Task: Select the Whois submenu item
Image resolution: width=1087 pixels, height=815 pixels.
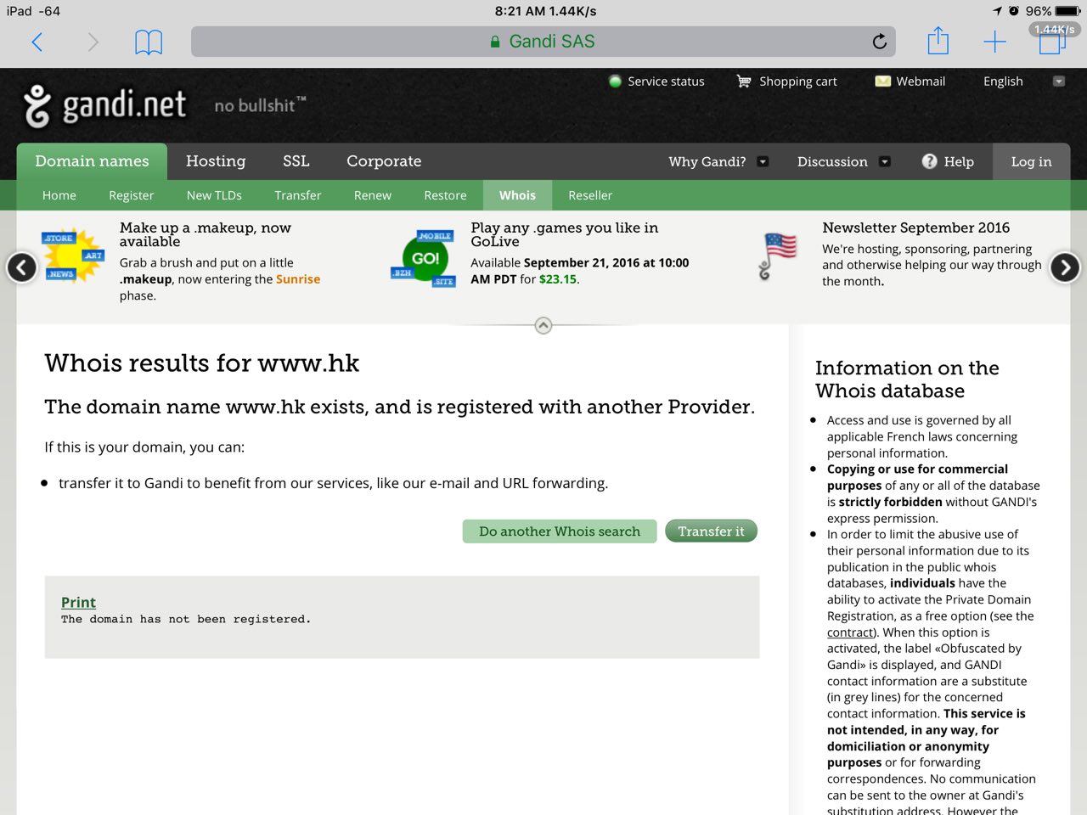Action: click(x=518, y=195)
